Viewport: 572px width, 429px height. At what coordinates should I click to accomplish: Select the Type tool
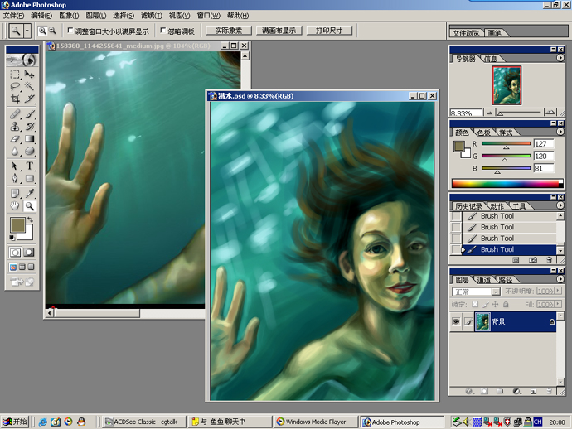click(x=29, y=166)
